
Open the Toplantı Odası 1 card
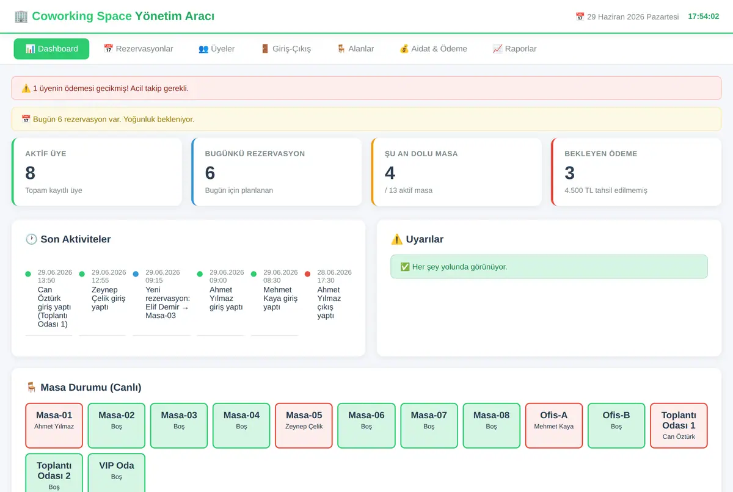pos(679,425)
